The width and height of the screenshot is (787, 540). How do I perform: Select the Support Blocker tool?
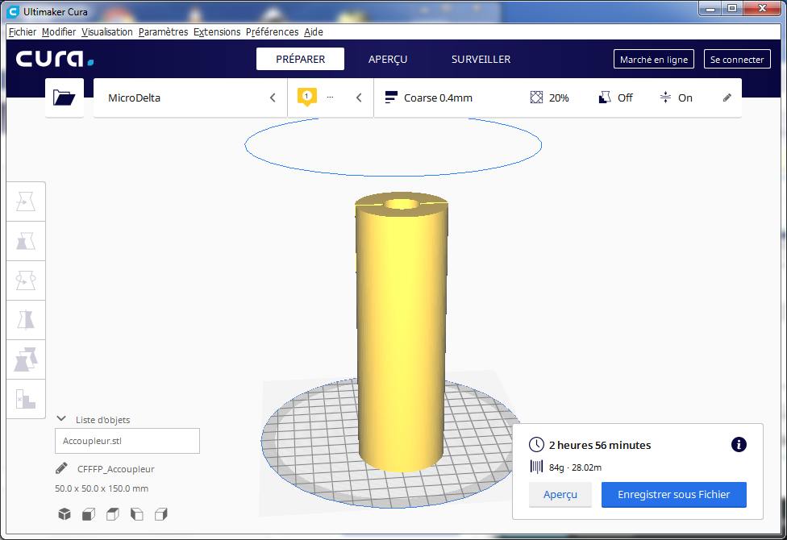(x=26, y=399)
